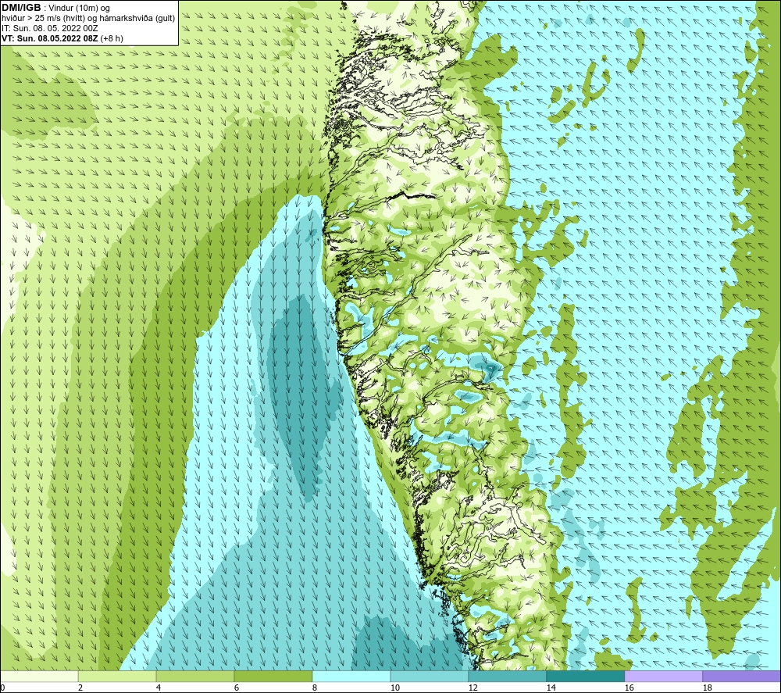781x693 pixels.
Task: Click the '(+8 h)' forecast offset text
Action: tap(112, 38)
